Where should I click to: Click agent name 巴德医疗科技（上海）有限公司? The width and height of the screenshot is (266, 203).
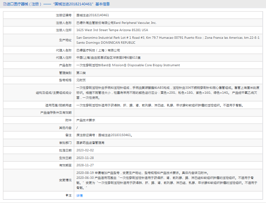click(98, 50)
